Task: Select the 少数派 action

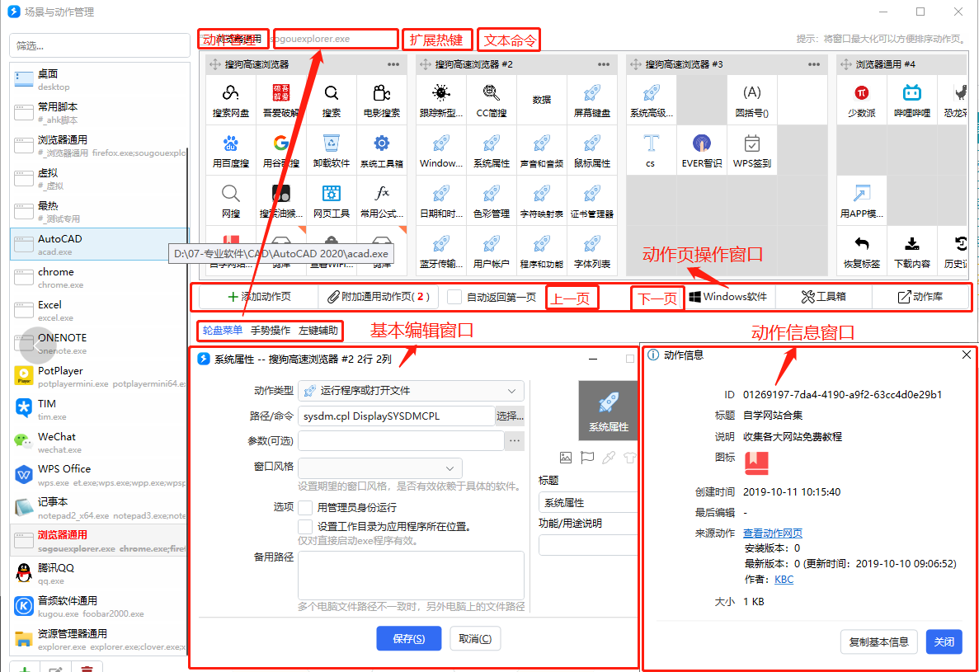Action: click(x=862, y=100)
